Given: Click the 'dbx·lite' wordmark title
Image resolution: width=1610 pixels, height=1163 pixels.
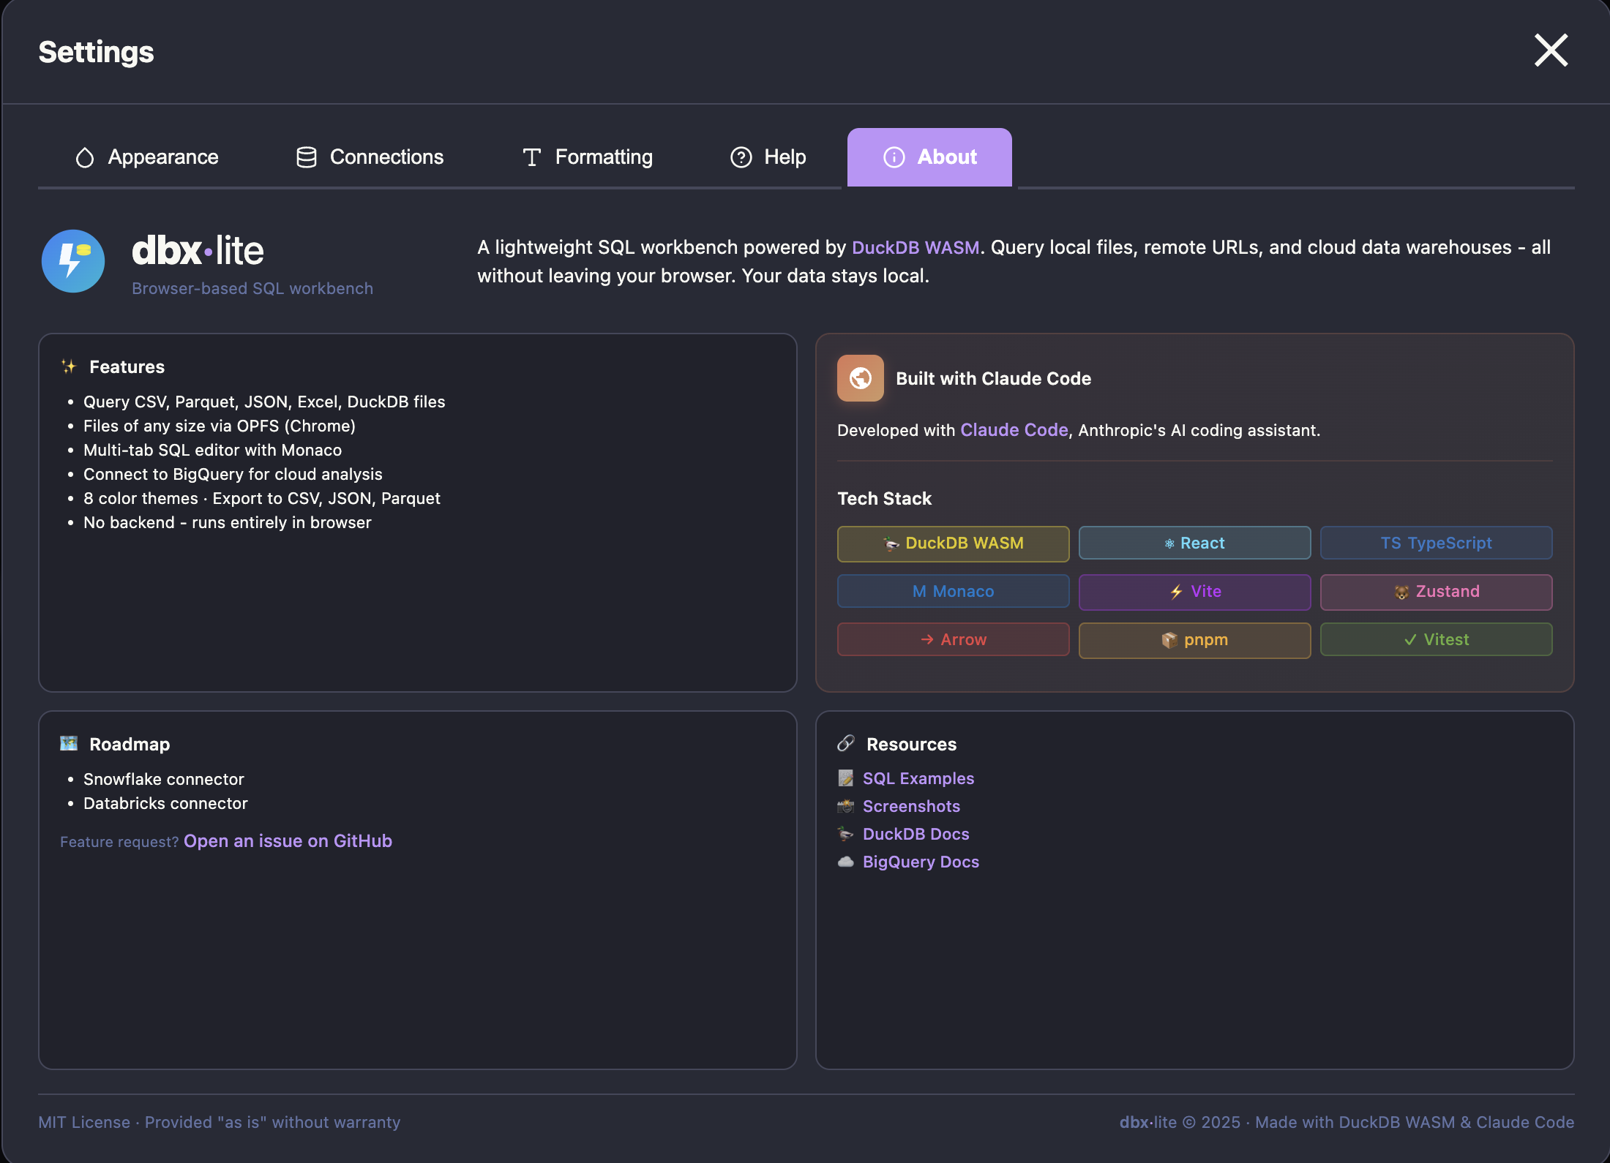Looking at the screenshot, I should click(x=198, y=250).
